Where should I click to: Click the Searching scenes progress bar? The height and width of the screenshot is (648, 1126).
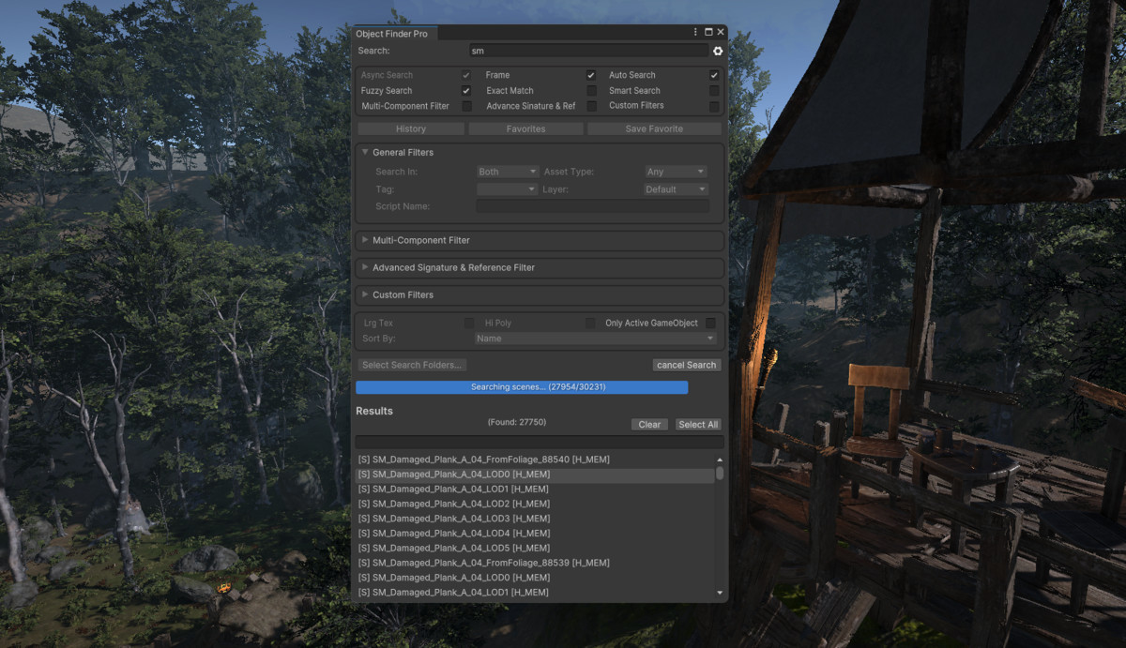point(521,386)
